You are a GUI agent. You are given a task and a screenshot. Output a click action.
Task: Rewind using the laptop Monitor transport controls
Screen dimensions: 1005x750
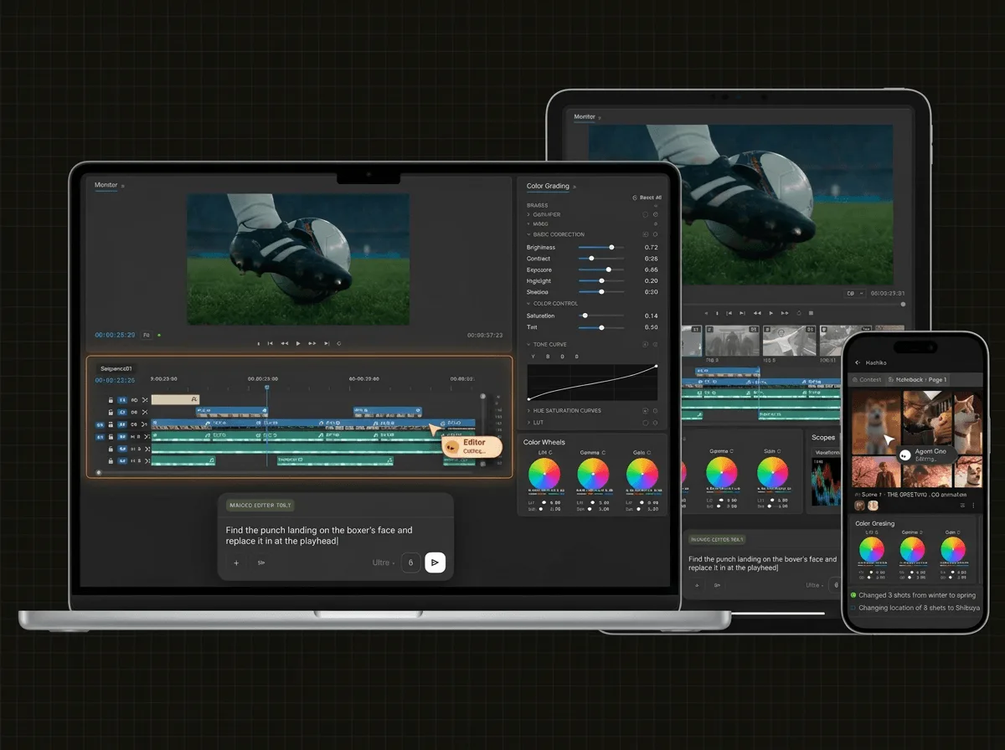[285, 343]
